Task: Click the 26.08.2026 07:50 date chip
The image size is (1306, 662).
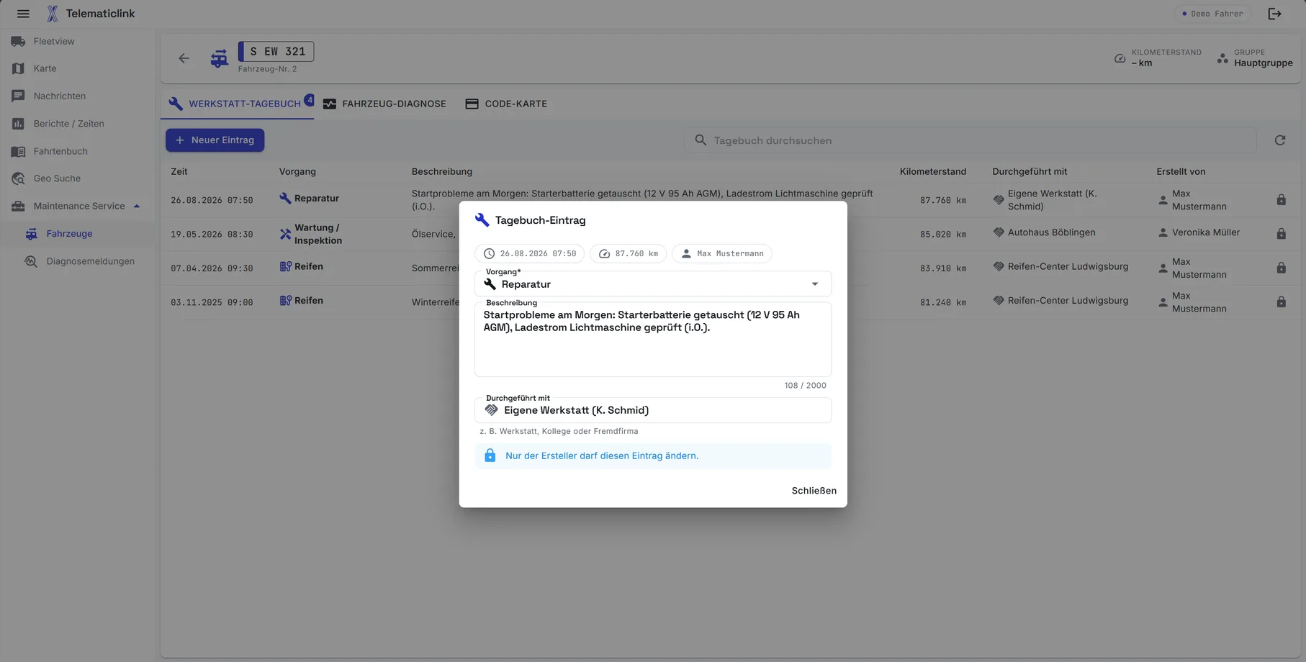Action: (x=530, y=253)
